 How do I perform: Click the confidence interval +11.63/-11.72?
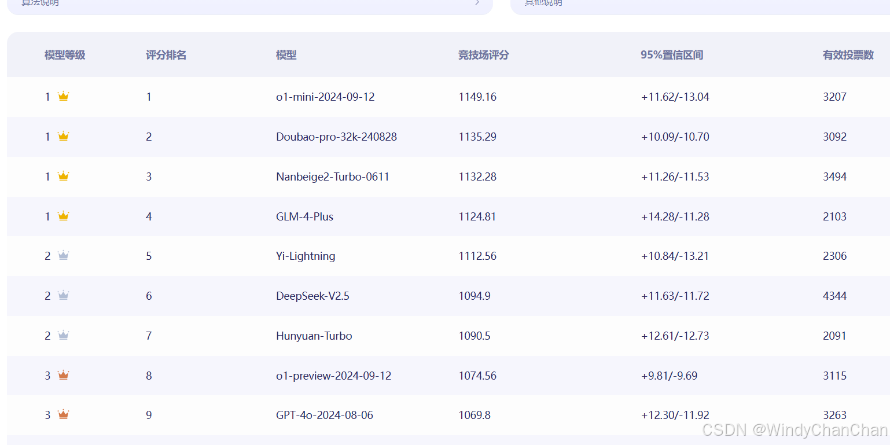click(675, 296)
